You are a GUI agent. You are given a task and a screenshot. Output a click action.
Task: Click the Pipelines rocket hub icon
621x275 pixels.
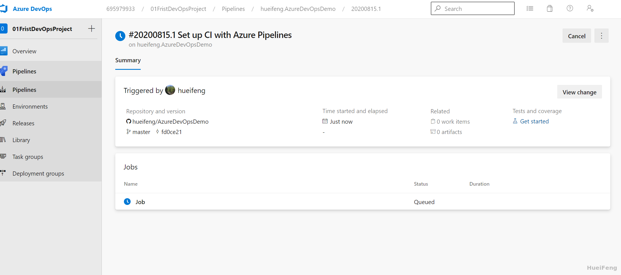[x=4, y=71]
